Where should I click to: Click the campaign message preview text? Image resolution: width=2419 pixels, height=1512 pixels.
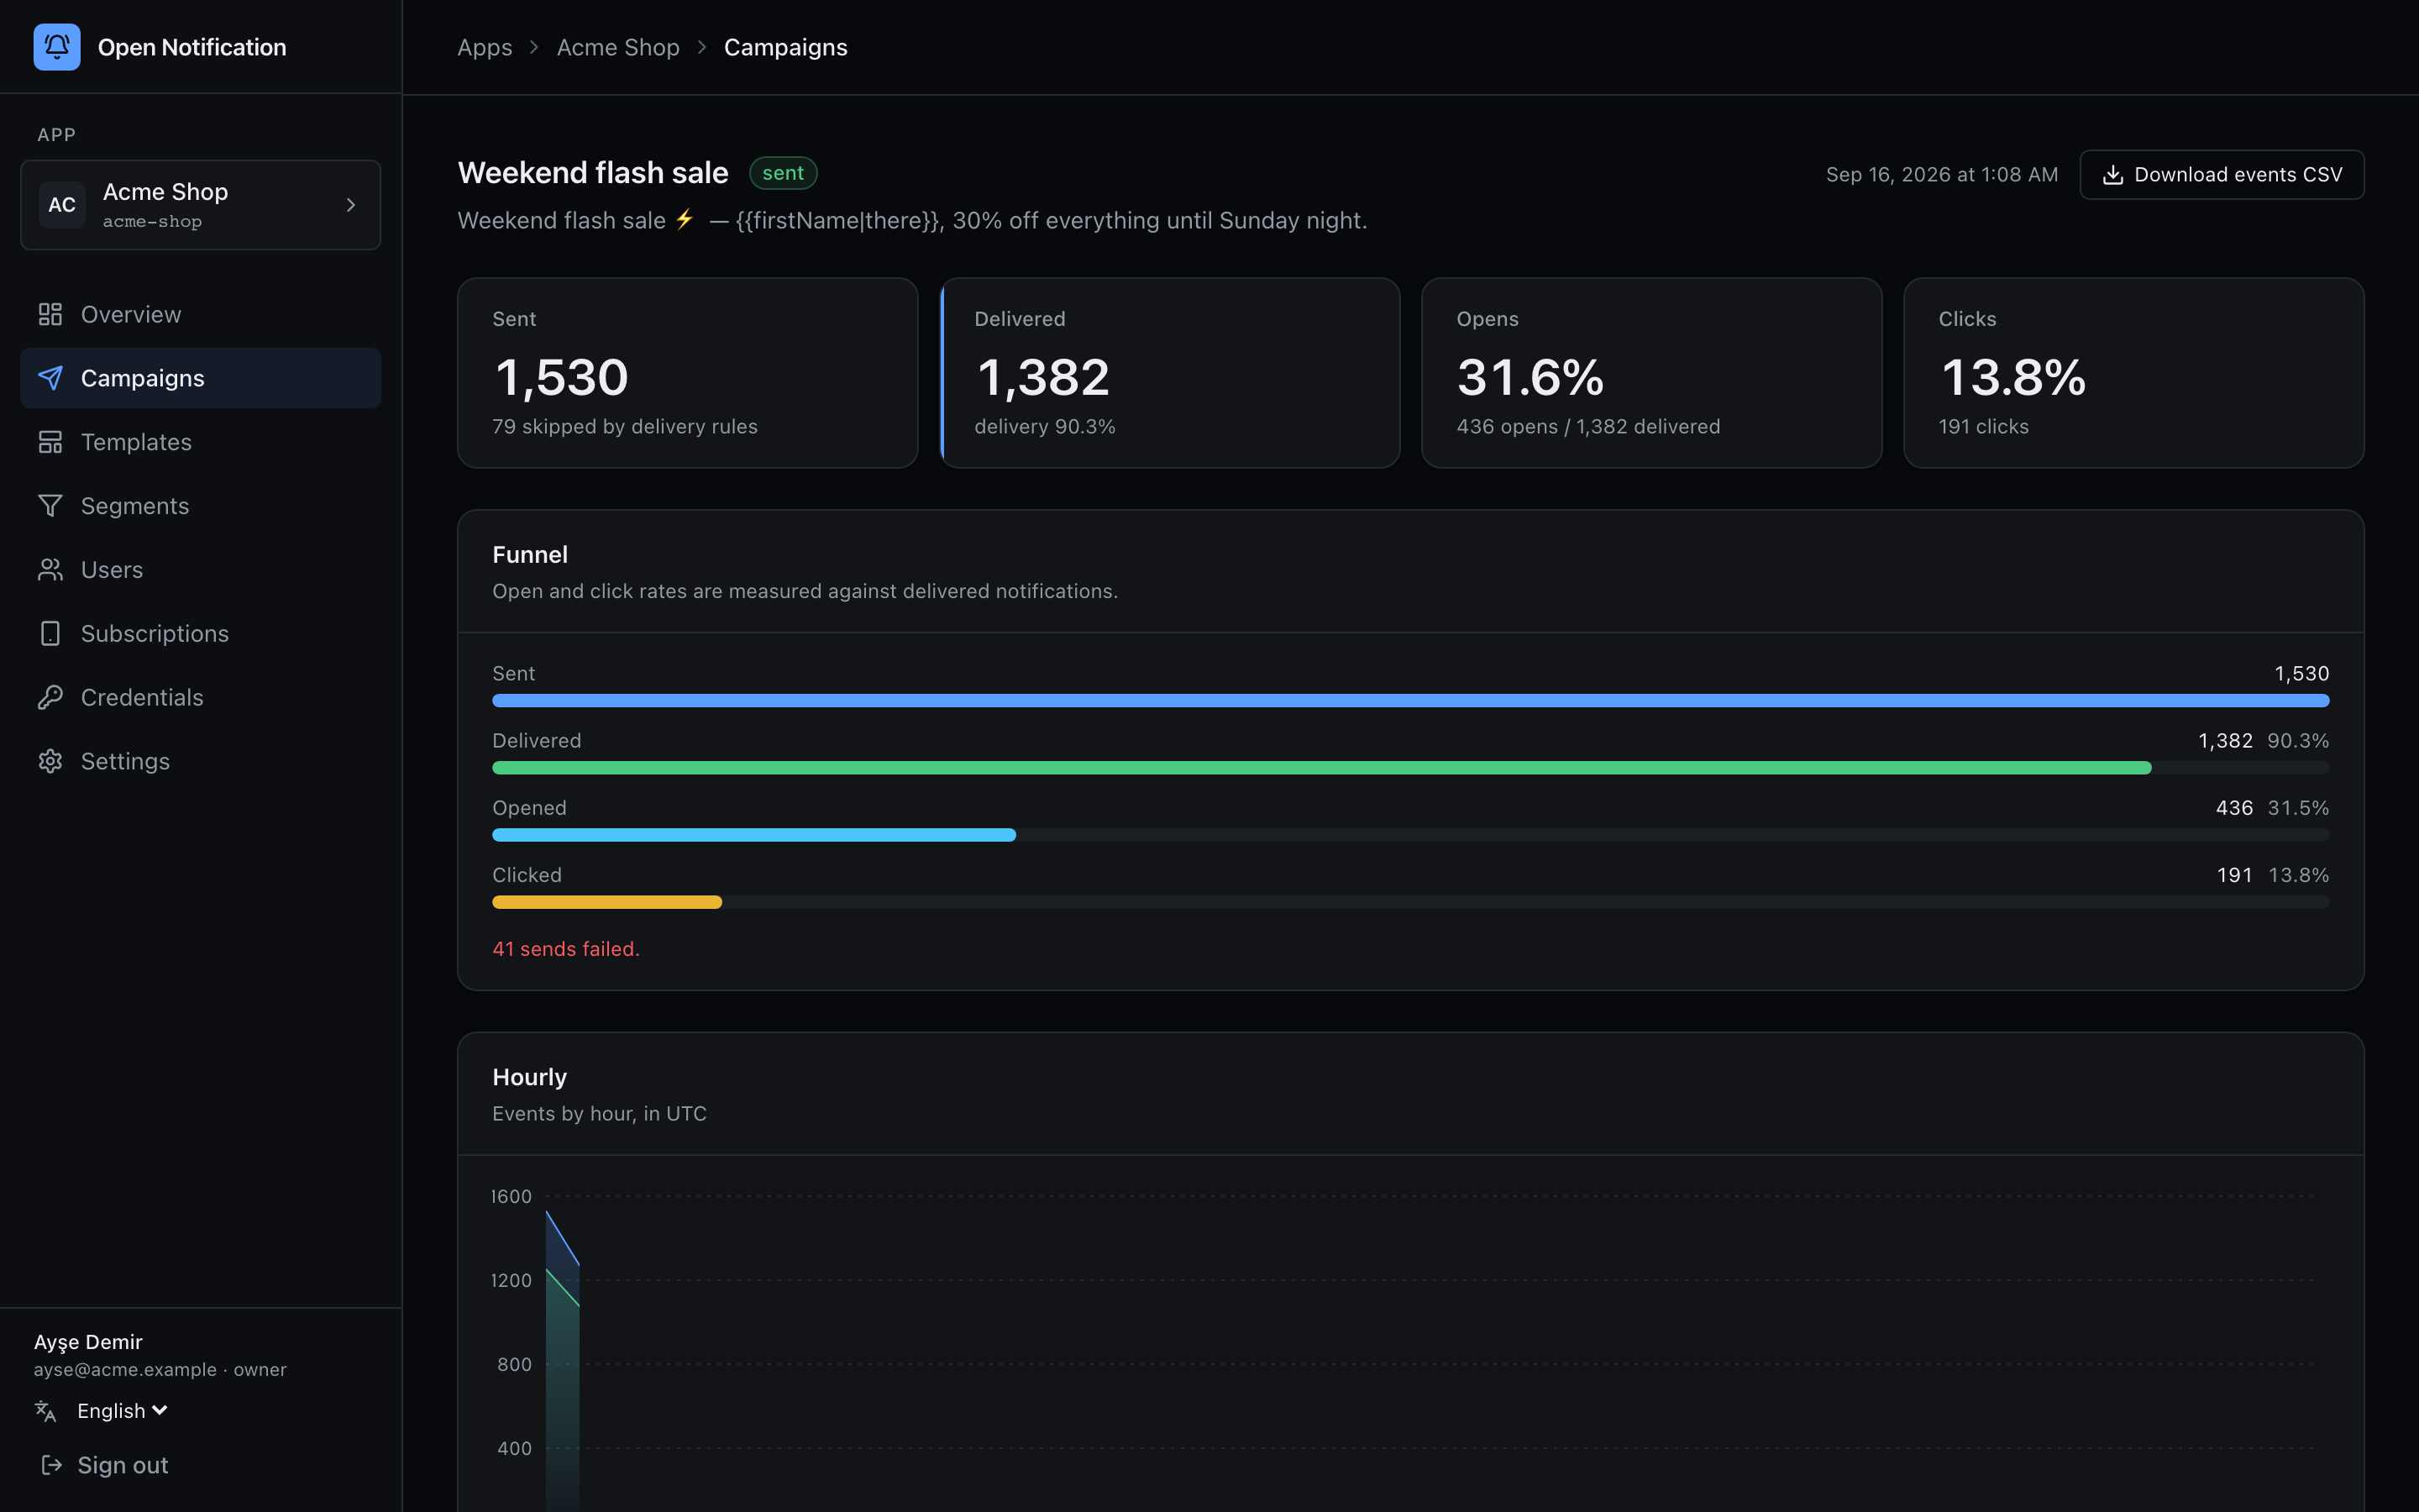(913, 221)
